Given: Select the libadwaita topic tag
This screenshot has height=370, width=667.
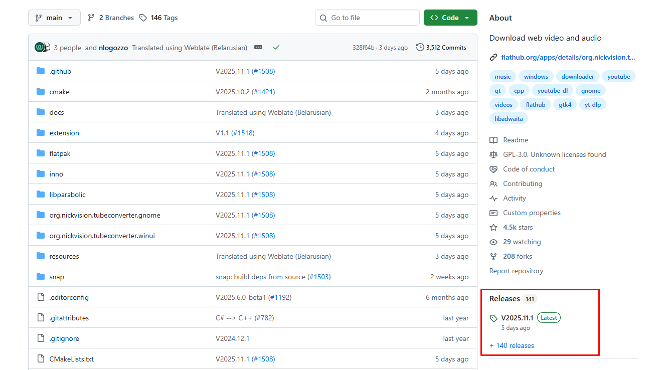Looking at the screenshot, I should click(x=509, y=119).
